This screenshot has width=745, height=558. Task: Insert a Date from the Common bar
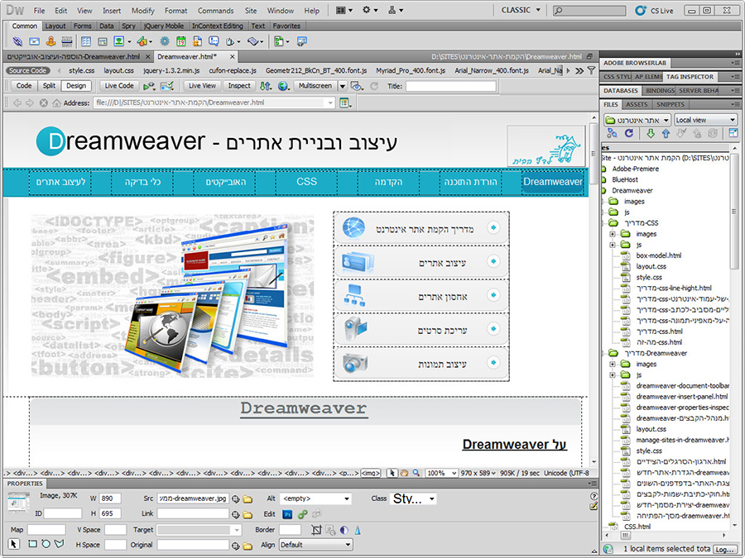181,42
